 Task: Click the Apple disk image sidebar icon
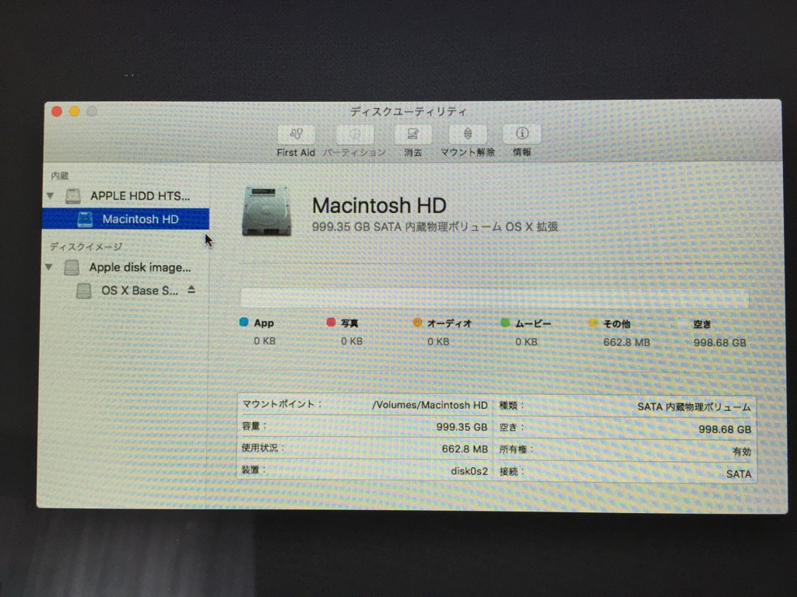72,267
